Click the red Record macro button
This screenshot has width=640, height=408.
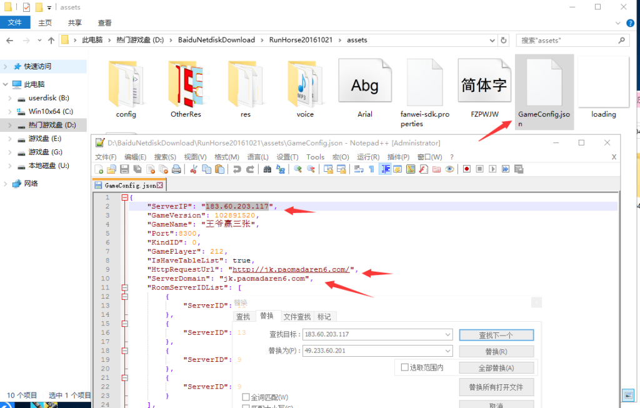[466, 169]
